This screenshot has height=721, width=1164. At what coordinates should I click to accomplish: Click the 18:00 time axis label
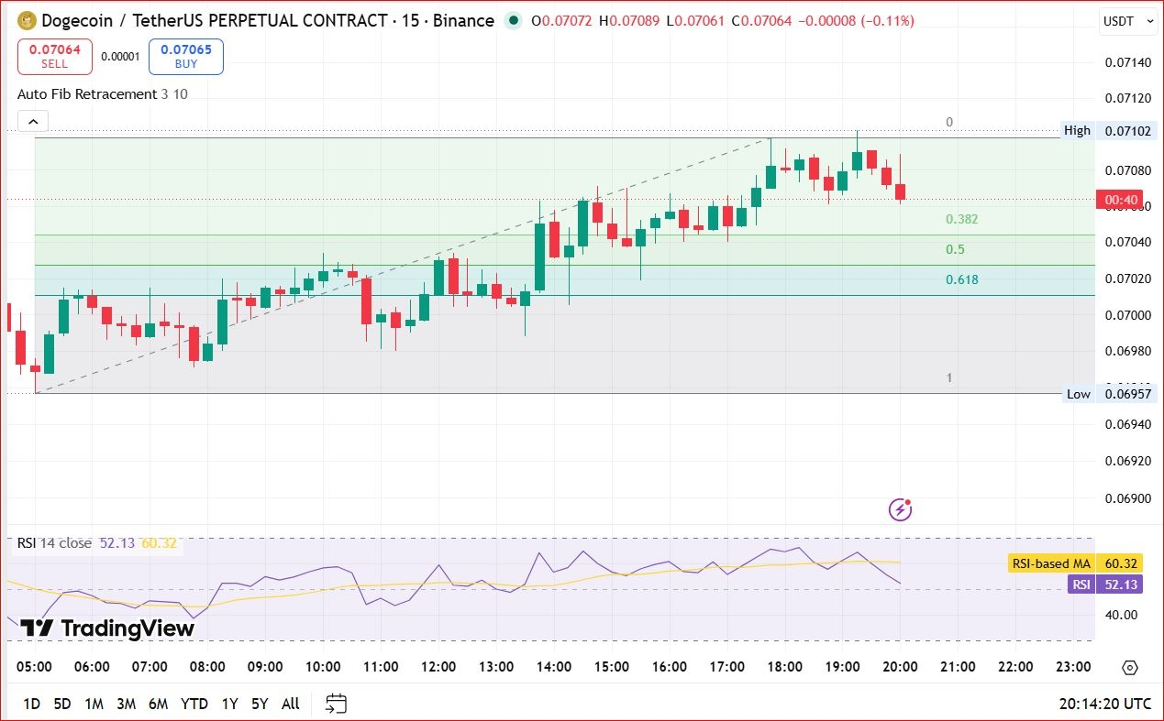[x=784, y=667]
